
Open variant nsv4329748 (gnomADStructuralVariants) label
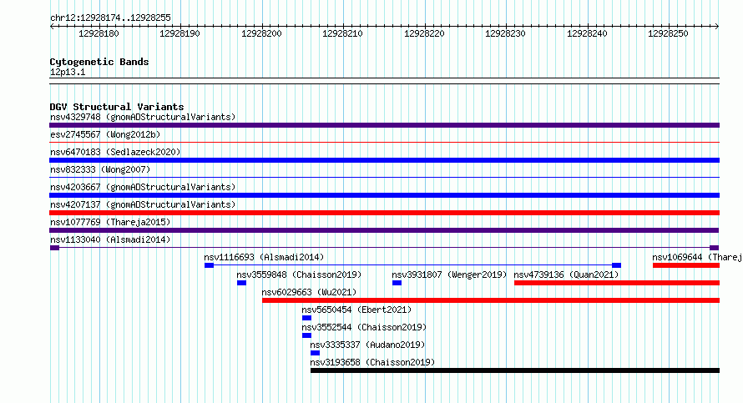point(143,117)
